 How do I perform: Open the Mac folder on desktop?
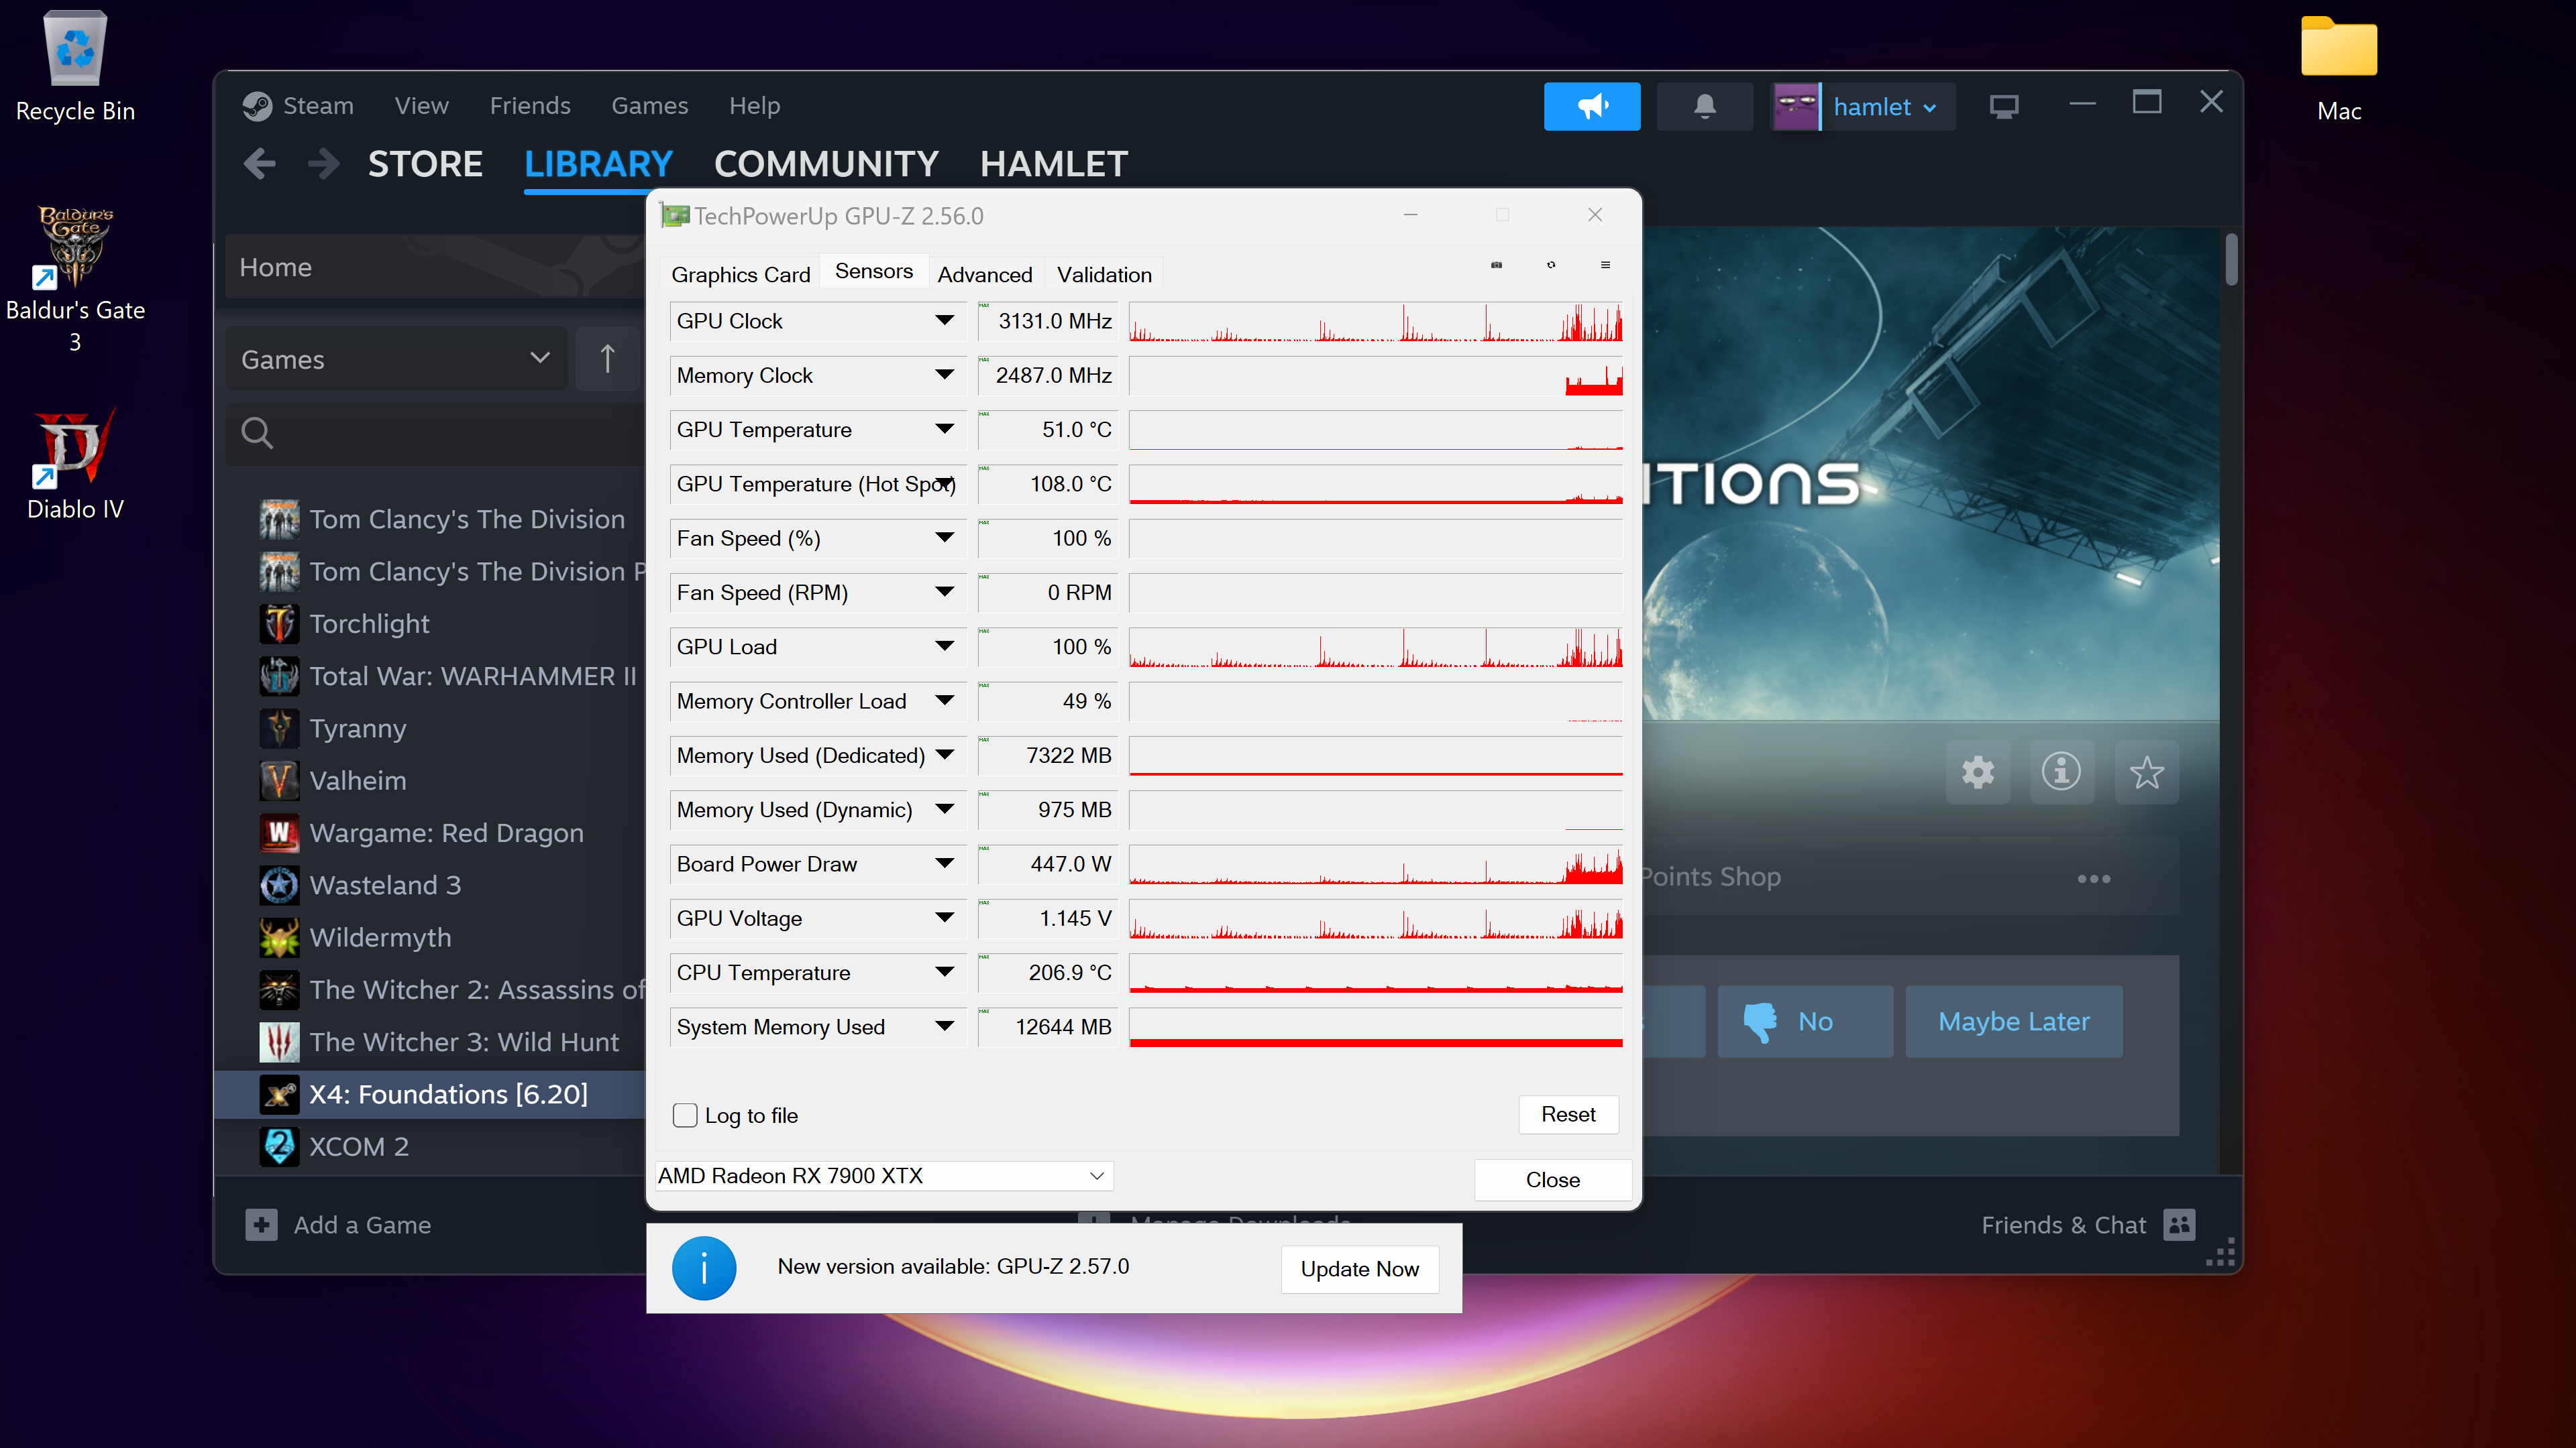(2338, 68)
